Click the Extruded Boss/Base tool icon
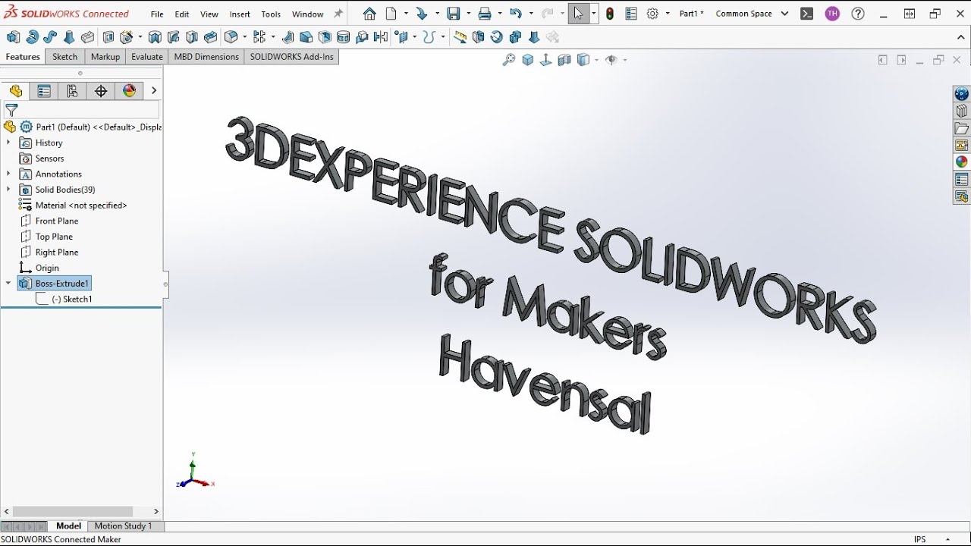This screenshot has height=546, width=971. (13, 37)
